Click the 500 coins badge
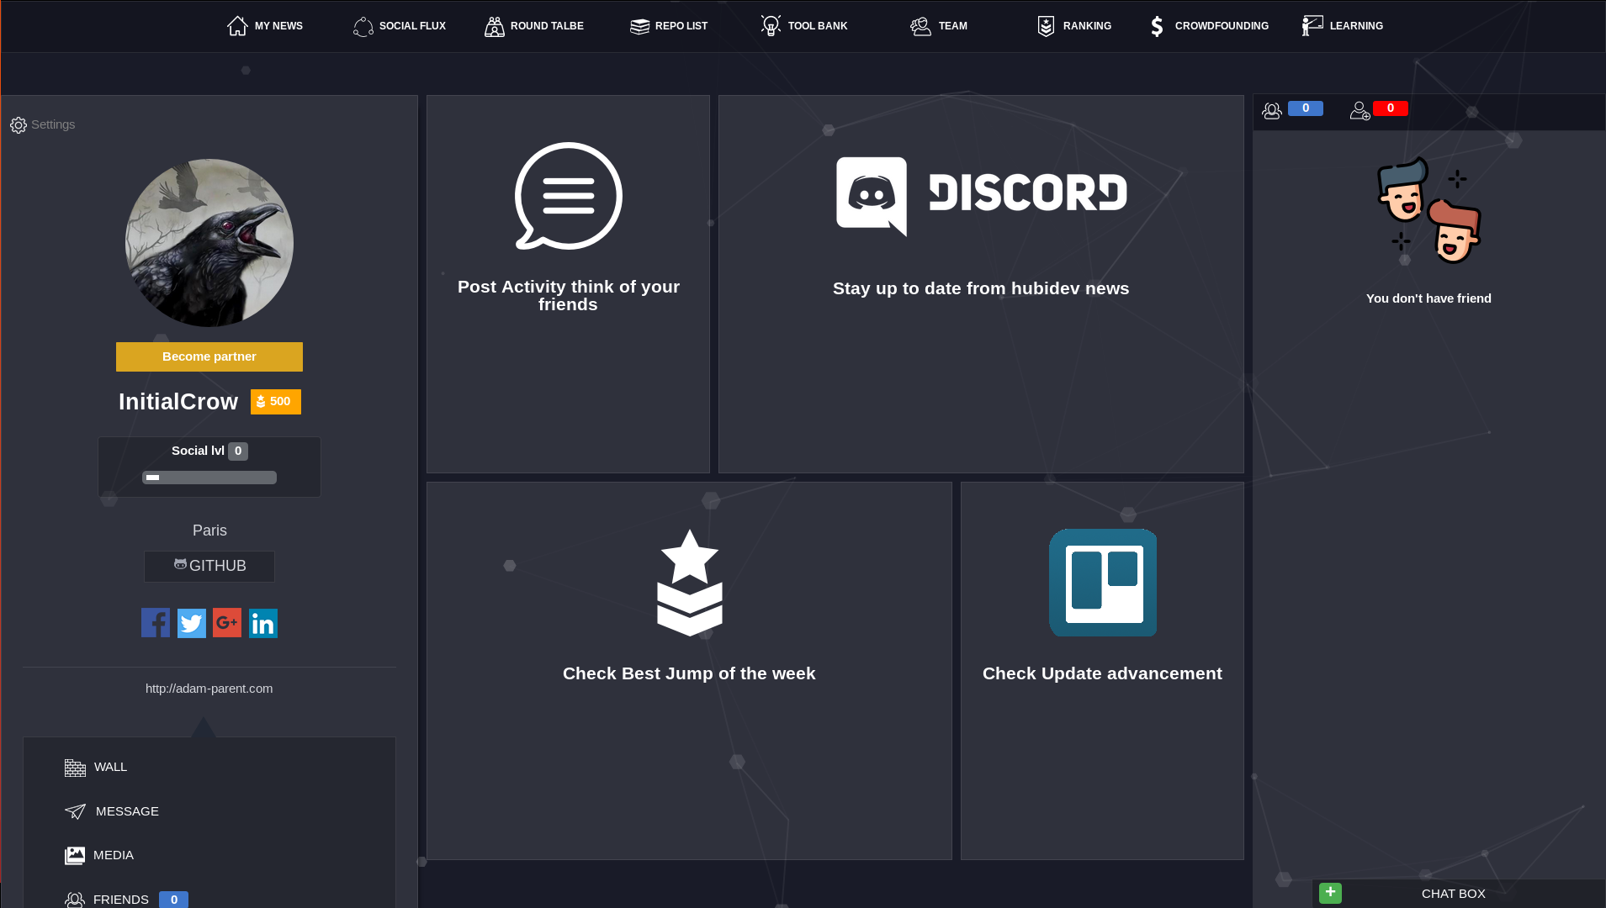This screenshot has width=1606, height=908. tap(276, 402)
